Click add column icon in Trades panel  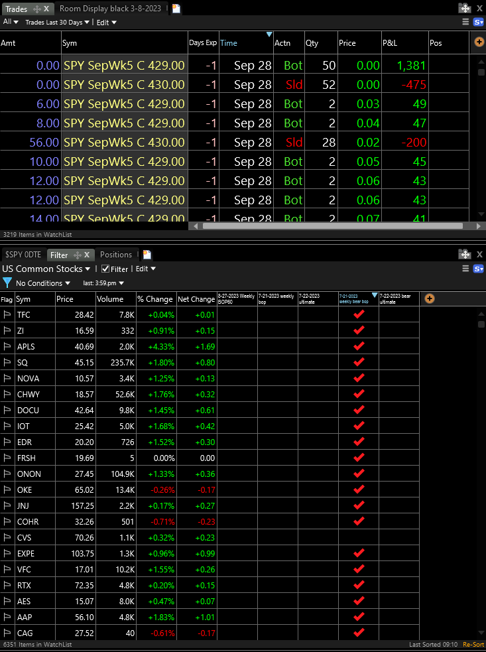click(x=479, y=42)
